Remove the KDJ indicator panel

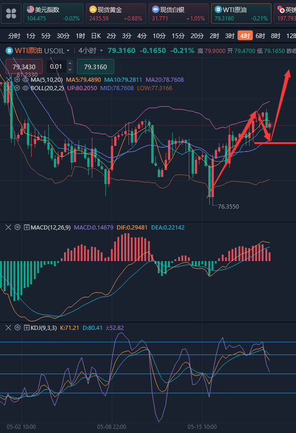[8, 328]
